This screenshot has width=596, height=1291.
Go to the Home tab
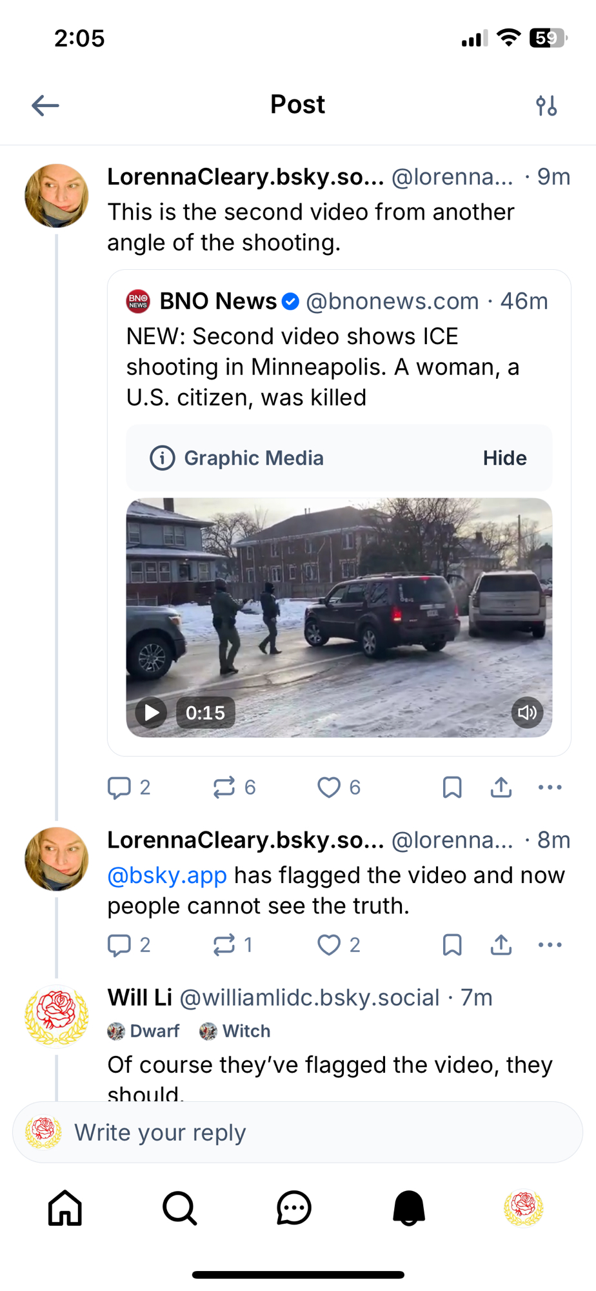(x=65, y=1208)
